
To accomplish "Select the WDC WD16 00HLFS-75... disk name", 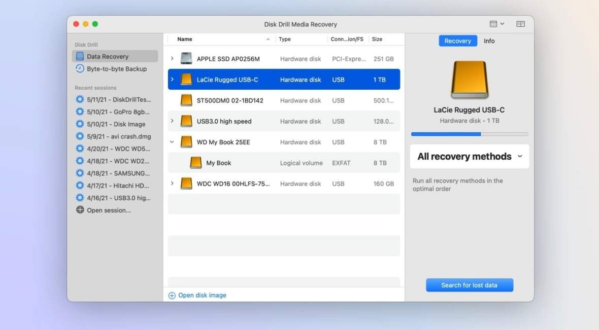I will coord(233,184).
